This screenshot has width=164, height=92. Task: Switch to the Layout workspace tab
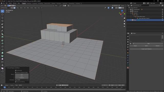pos(24,3)
